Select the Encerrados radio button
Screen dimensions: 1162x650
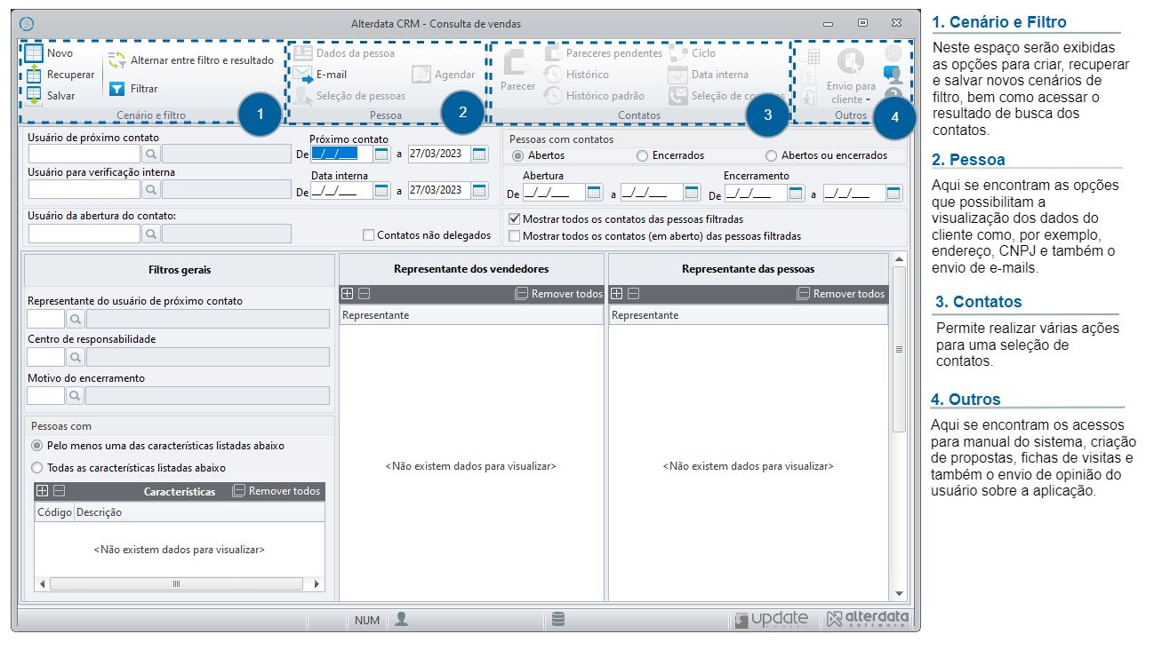tap(643, 155)
